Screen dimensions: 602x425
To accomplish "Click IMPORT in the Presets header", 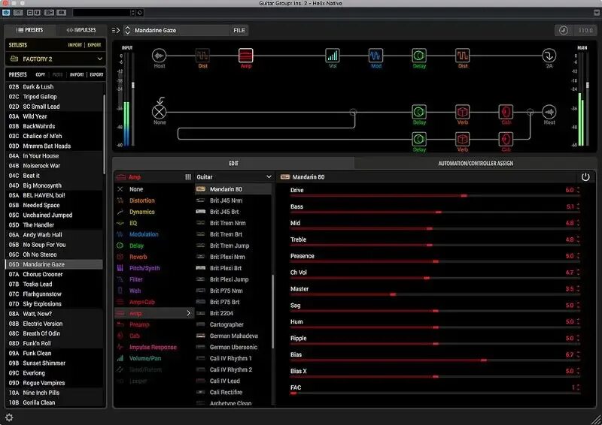I will click(x=77, y=75).
